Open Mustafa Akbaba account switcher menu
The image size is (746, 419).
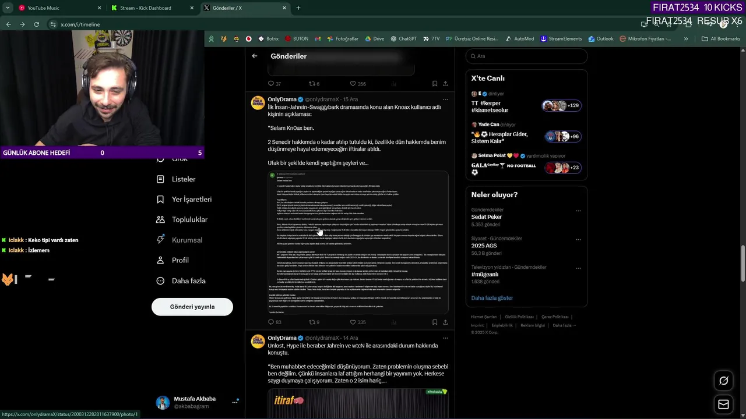[235, 402]
